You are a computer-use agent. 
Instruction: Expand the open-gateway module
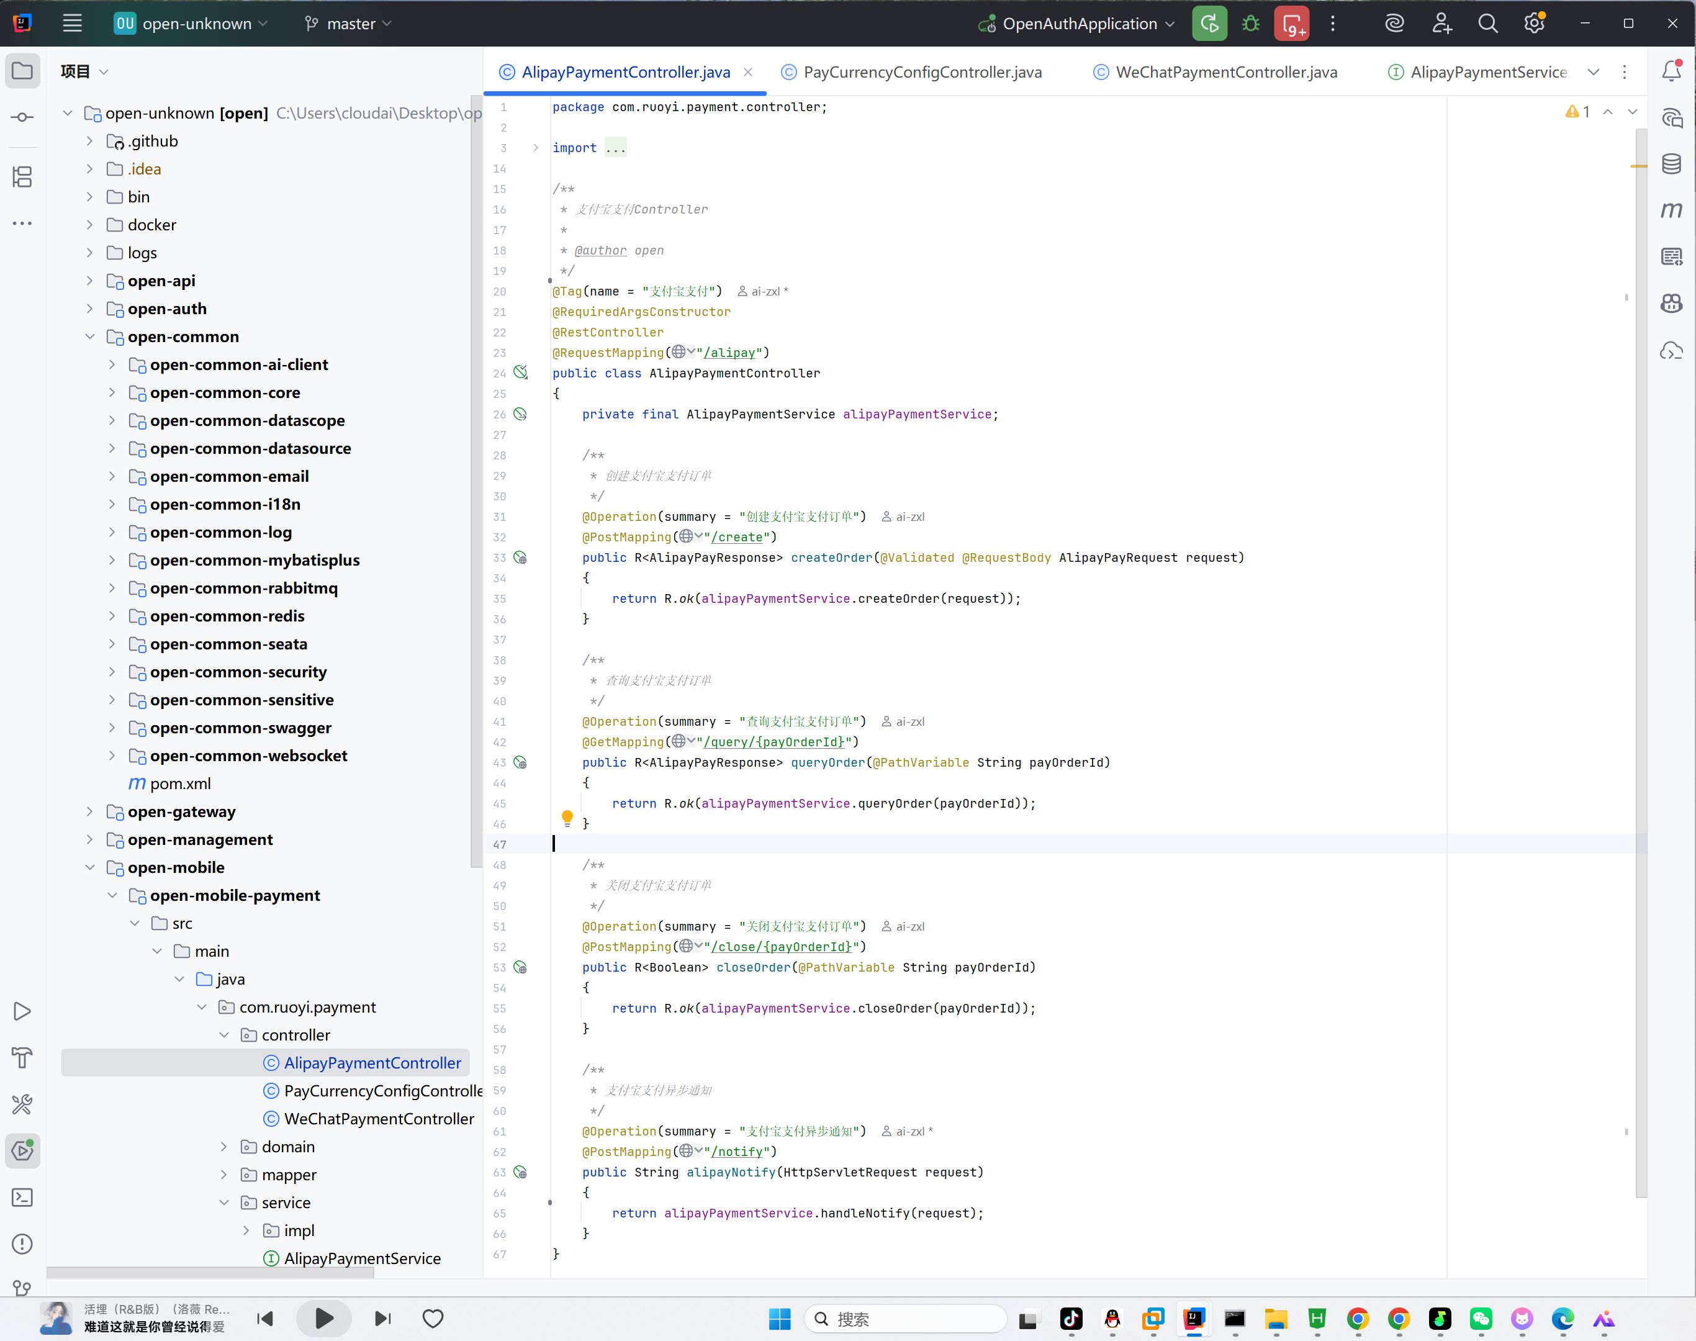click(x=89, y=812)
